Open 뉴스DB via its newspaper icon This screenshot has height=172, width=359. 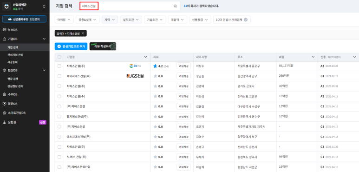pyautogui.click(x=4, y=30)
